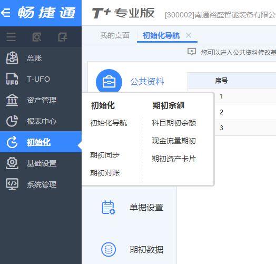The width and height of the screenshot is (276, 264).
Task: Choose 期初同步 in flyout menu
Action: click(105, 155)
